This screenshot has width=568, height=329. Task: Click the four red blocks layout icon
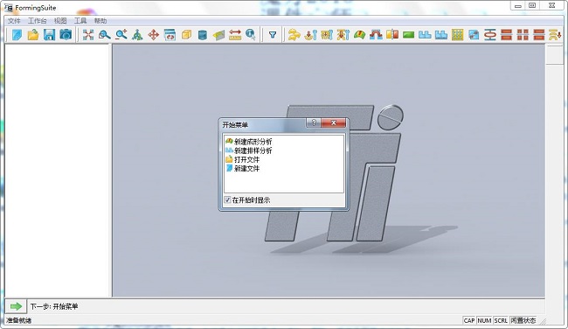[523, 35]
